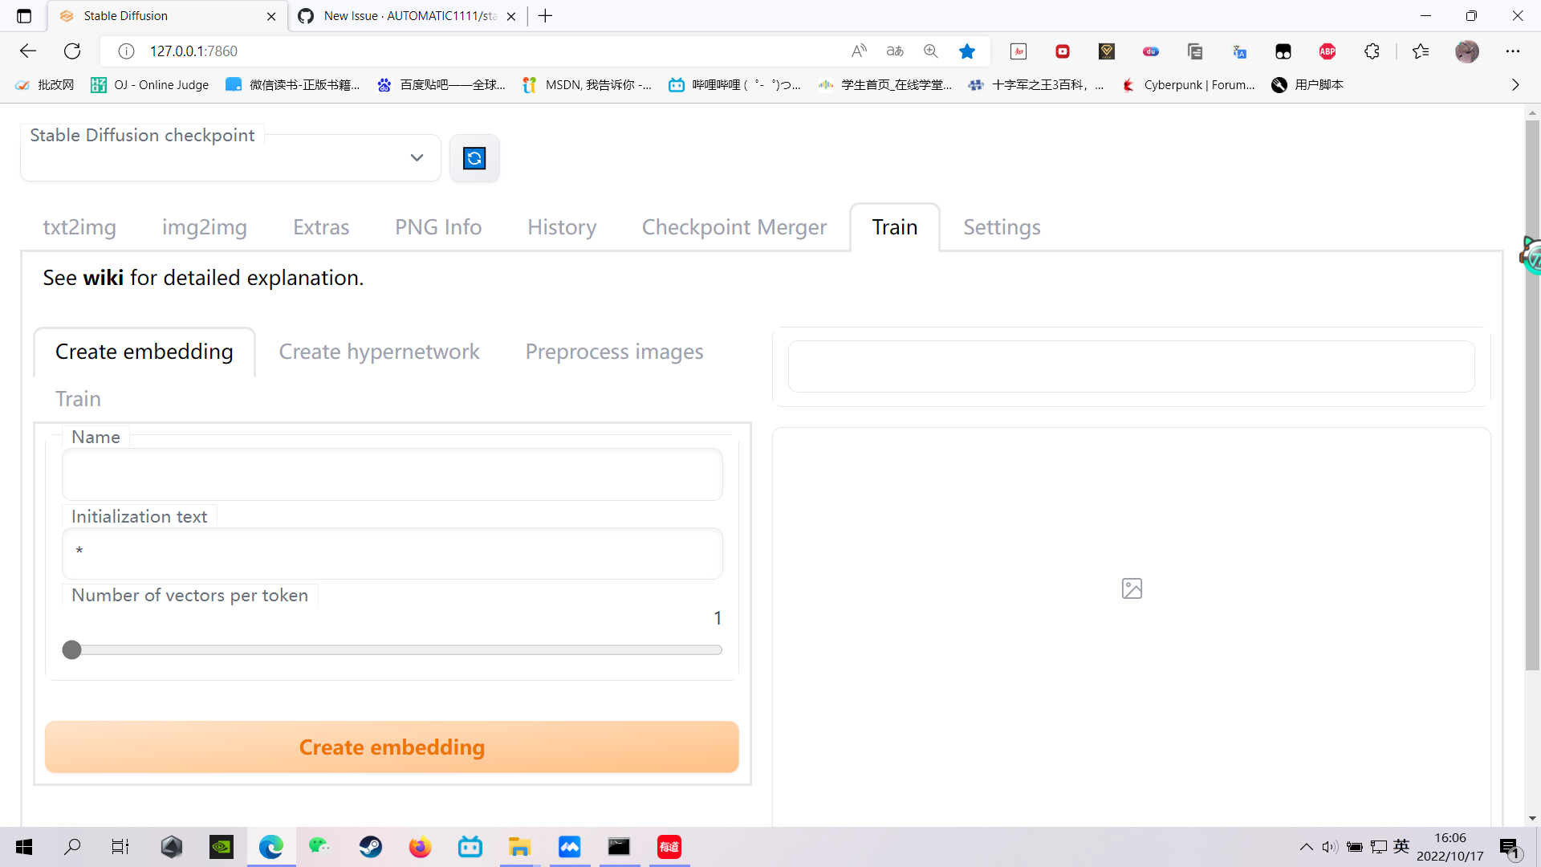The image size is (1541, 867).
Task: Launch Firefox from the taskbar
Action: (x=420, y=847)
